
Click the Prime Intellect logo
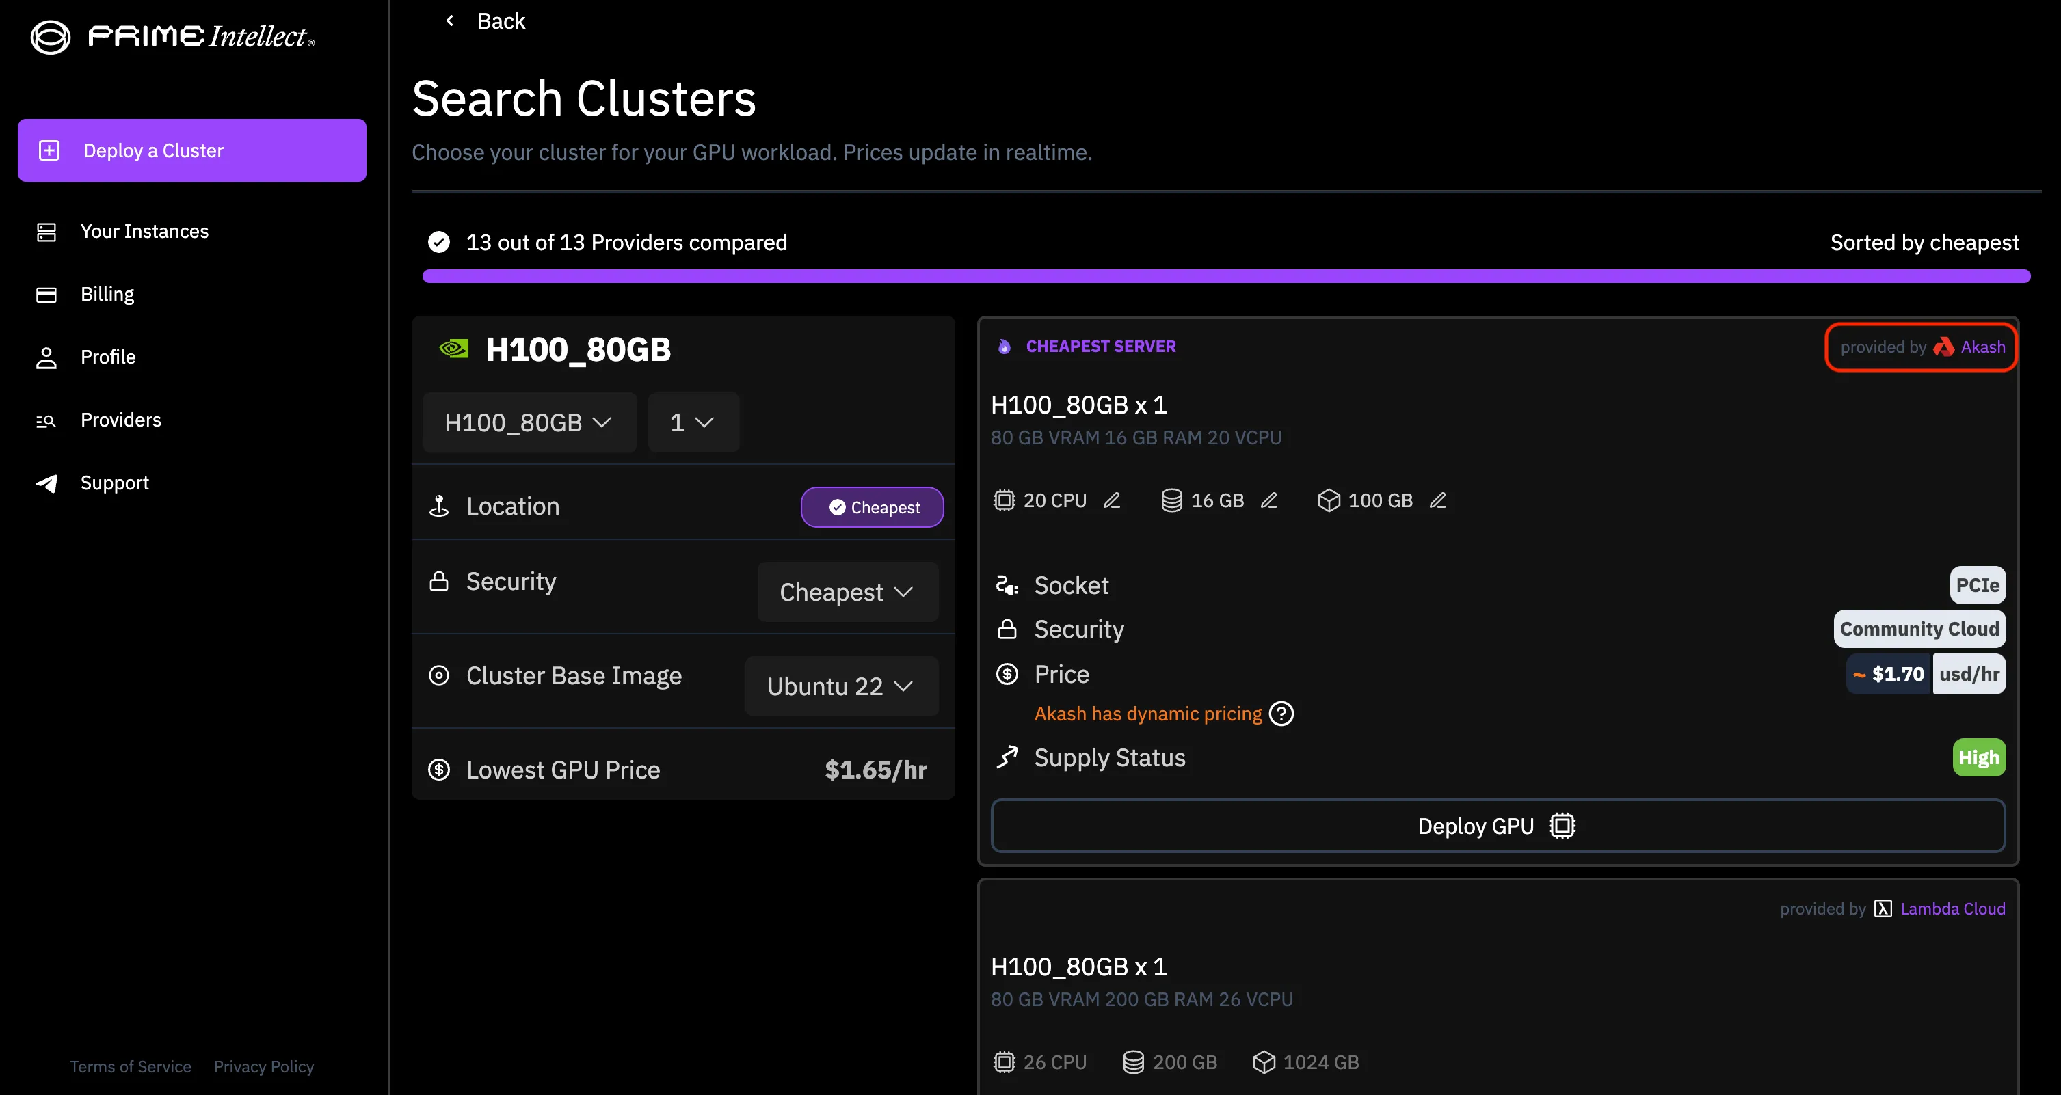pyautogui.click(x=172, y=37)
